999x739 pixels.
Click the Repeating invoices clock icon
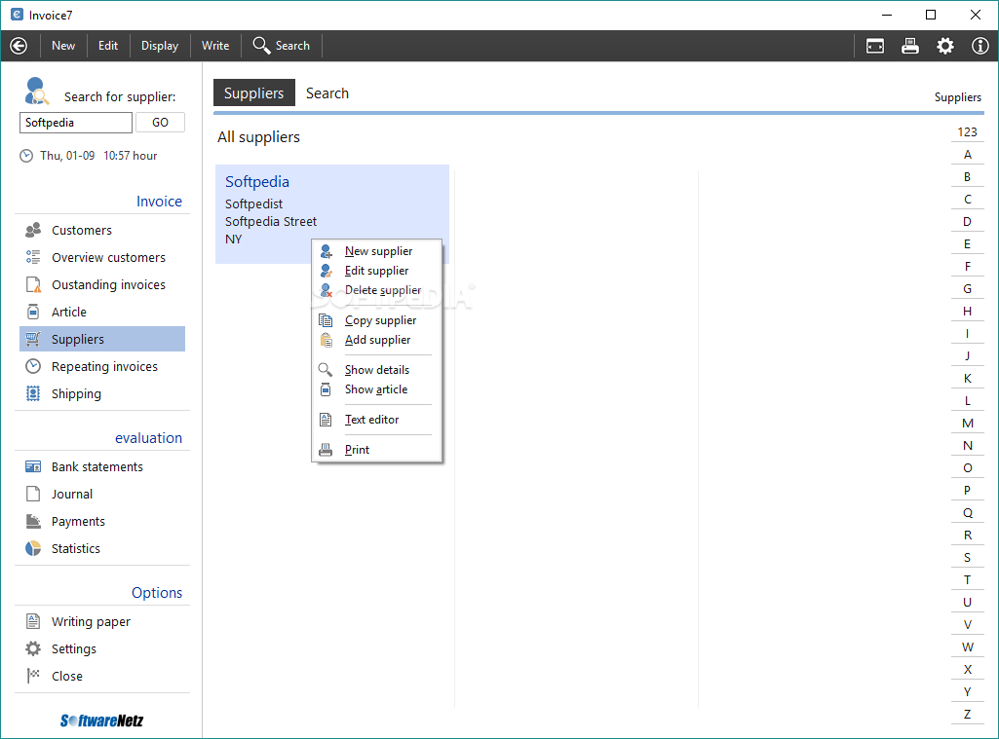tap(33, 367)
